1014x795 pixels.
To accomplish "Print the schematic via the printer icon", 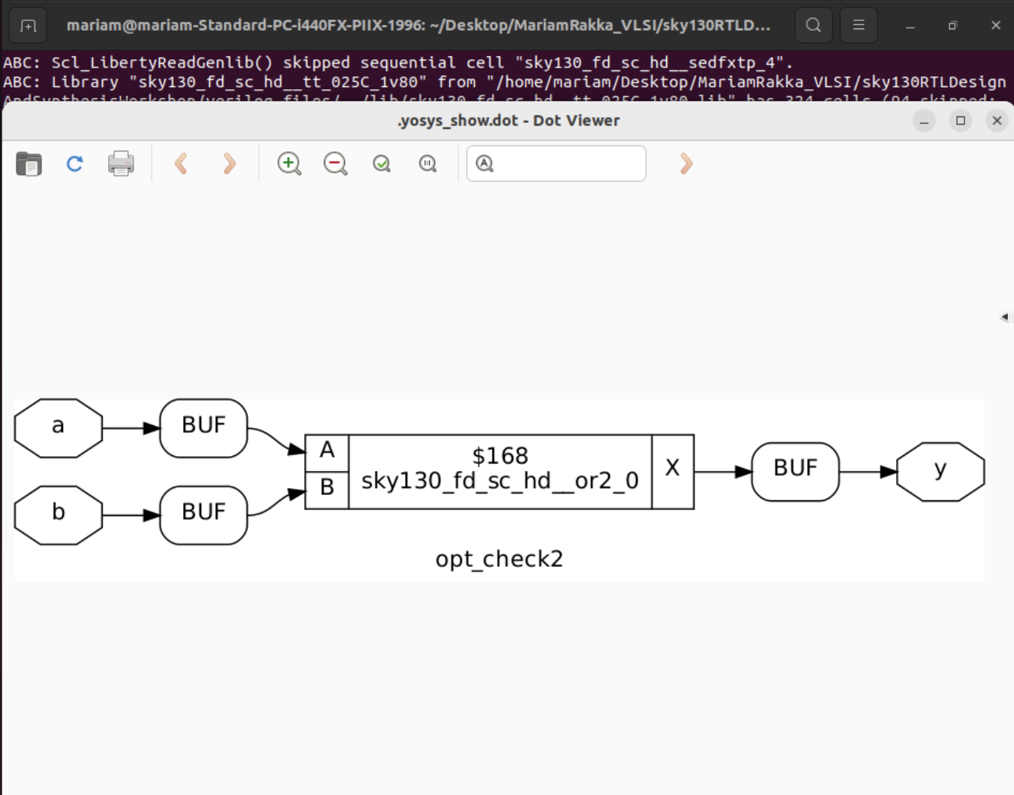I will (x=121, y=163).
